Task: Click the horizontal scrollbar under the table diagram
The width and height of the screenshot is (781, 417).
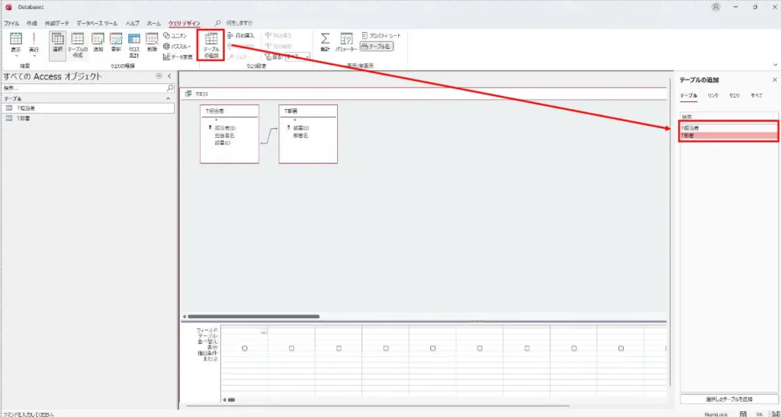Action: (x=253, y=316)
